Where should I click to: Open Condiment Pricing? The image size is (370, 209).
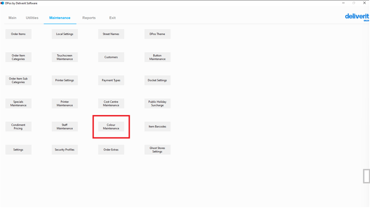click(x=18, y=127)
